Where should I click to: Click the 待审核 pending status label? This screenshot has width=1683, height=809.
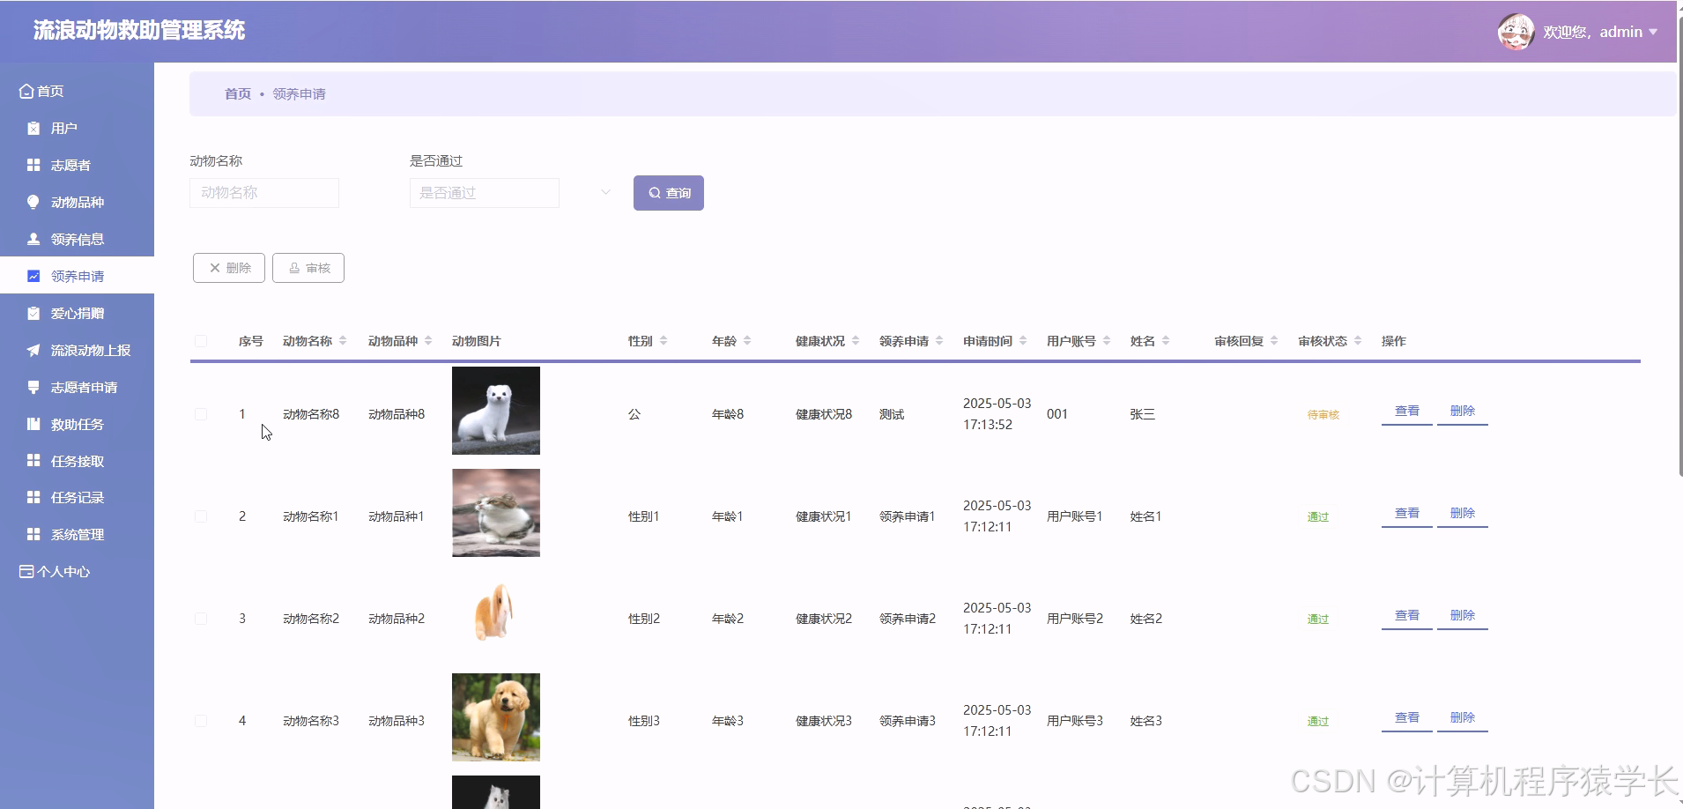1323,414
